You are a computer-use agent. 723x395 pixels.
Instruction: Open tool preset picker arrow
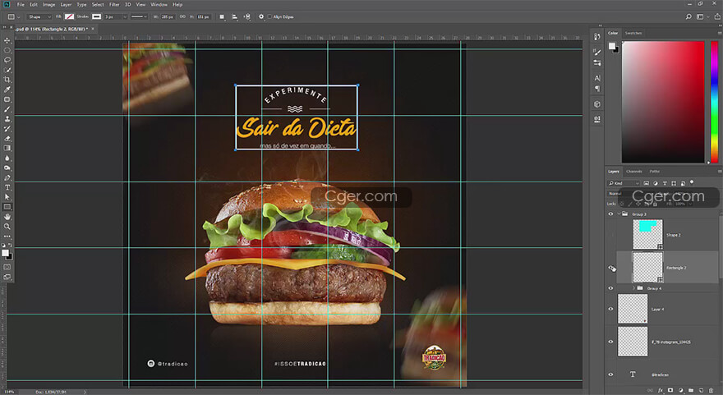point(18,17)
